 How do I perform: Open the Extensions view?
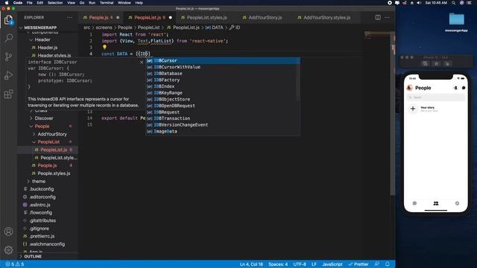(8, 94)
